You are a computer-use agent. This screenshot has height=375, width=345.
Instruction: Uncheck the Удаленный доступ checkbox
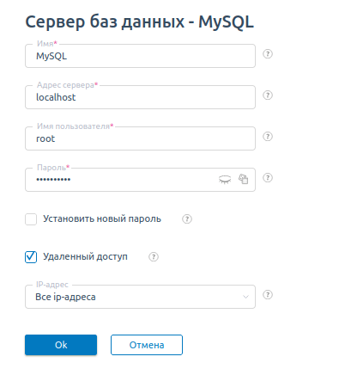(x=31, y=257)
